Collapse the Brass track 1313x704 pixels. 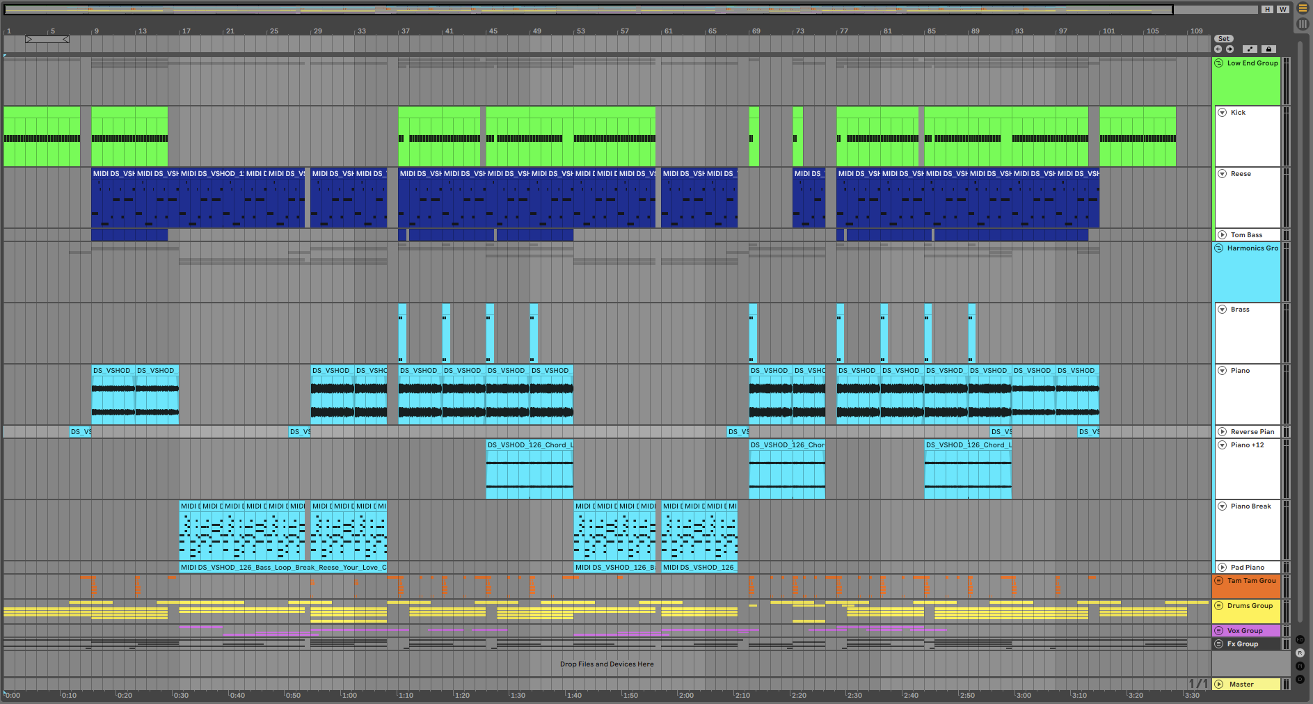(x=1223, y=310)
